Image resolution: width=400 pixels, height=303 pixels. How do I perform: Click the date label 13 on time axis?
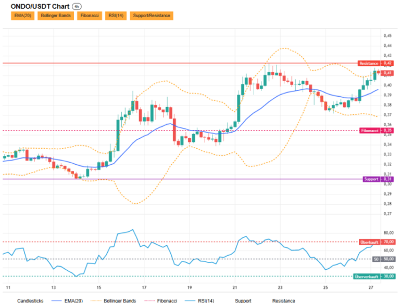(53, 287)
